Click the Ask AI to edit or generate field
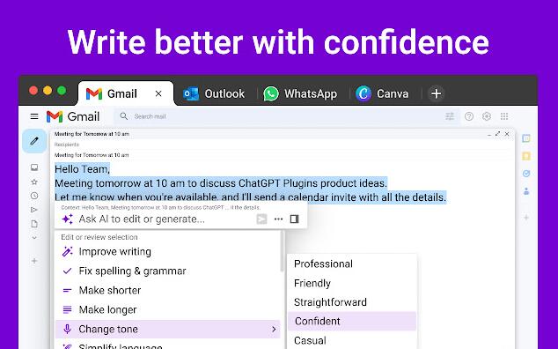Screen dimensions: 558x349 [x=157, y=219]
